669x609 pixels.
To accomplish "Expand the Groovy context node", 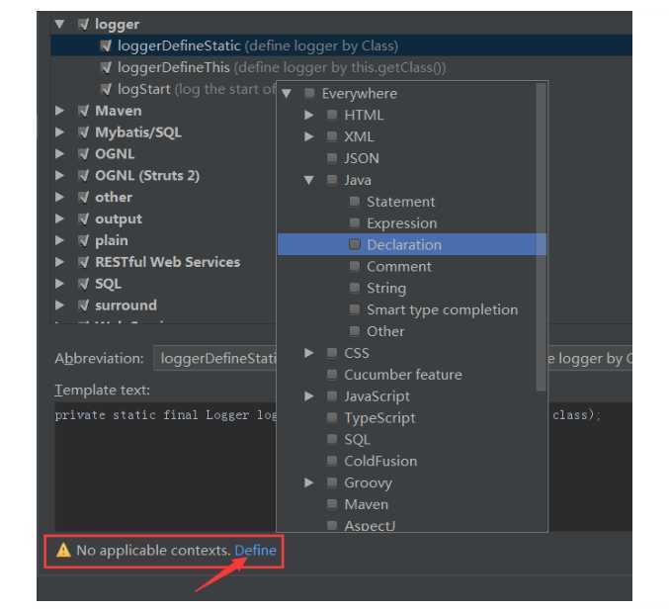I will [x=309, y=482].
